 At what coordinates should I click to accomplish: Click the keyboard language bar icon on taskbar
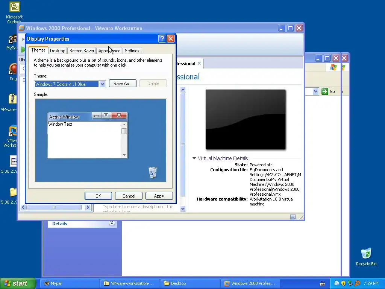(x=323, y=284)
